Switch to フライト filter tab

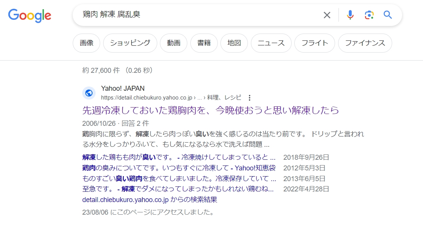point(314,43)
